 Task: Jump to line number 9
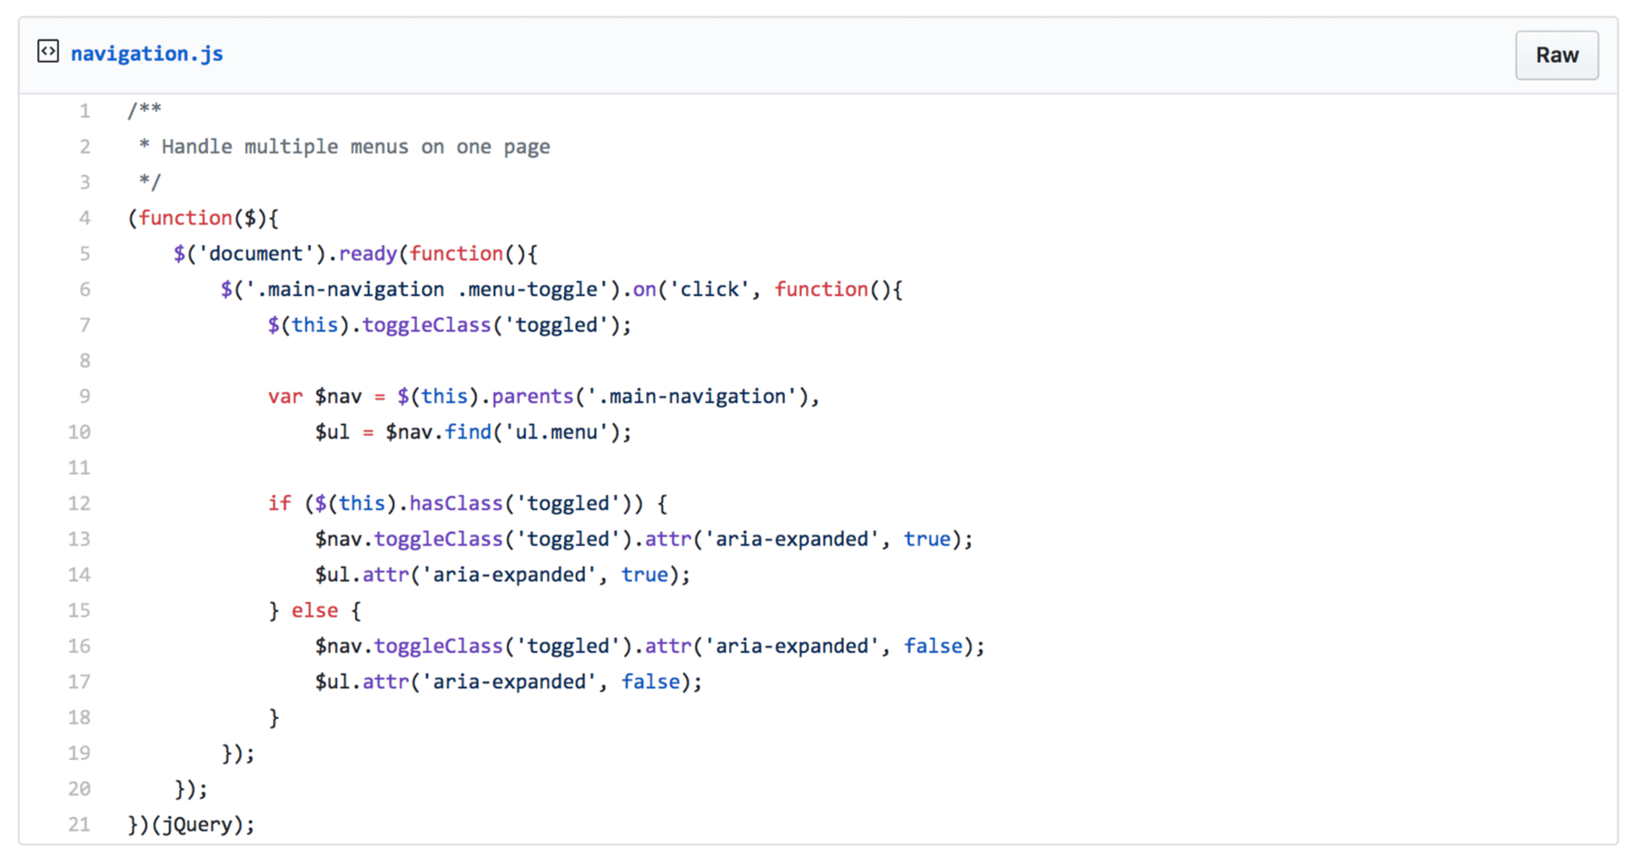[84, 397]
